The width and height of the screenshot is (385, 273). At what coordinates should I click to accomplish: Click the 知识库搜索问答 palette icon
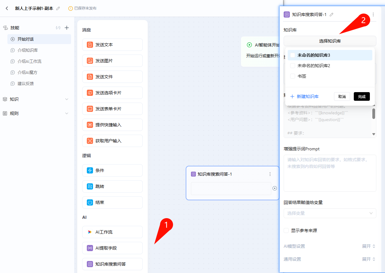[90, 264]
